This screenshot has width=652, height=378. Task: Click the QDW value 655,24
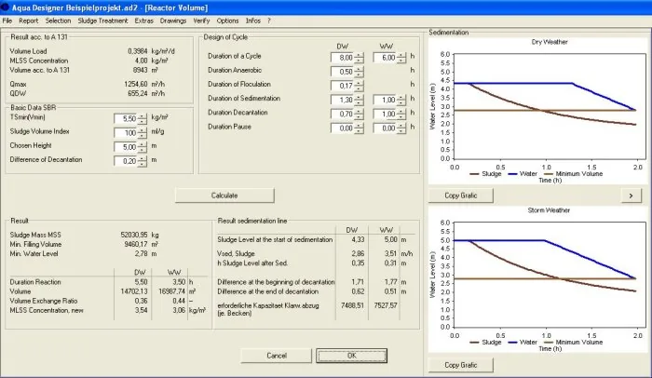(138, 93)
